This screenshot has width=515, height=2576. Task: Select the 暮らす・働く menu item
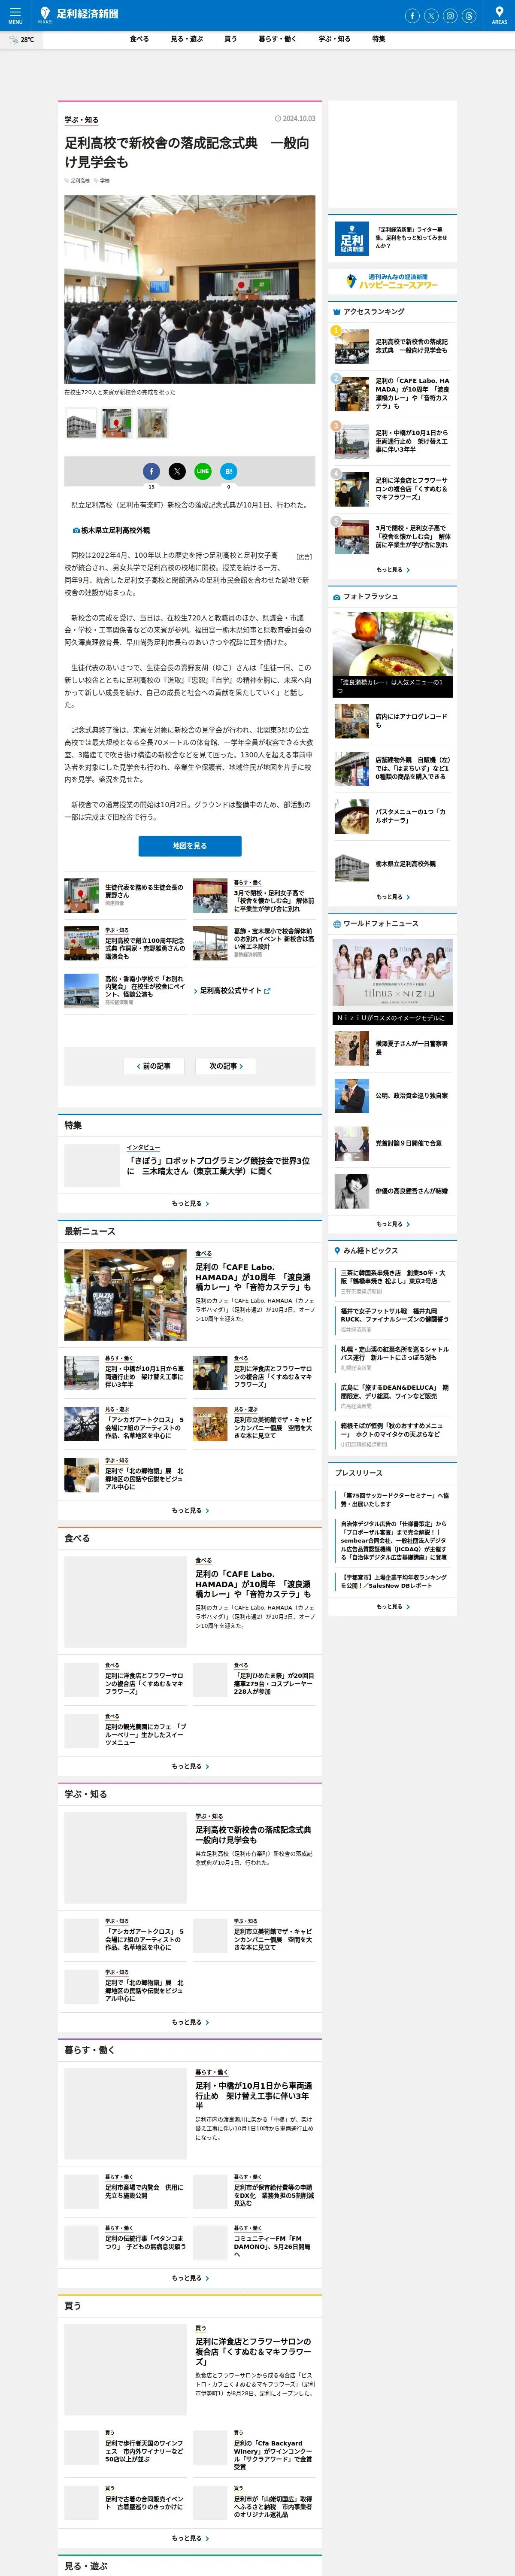[278, 39]
